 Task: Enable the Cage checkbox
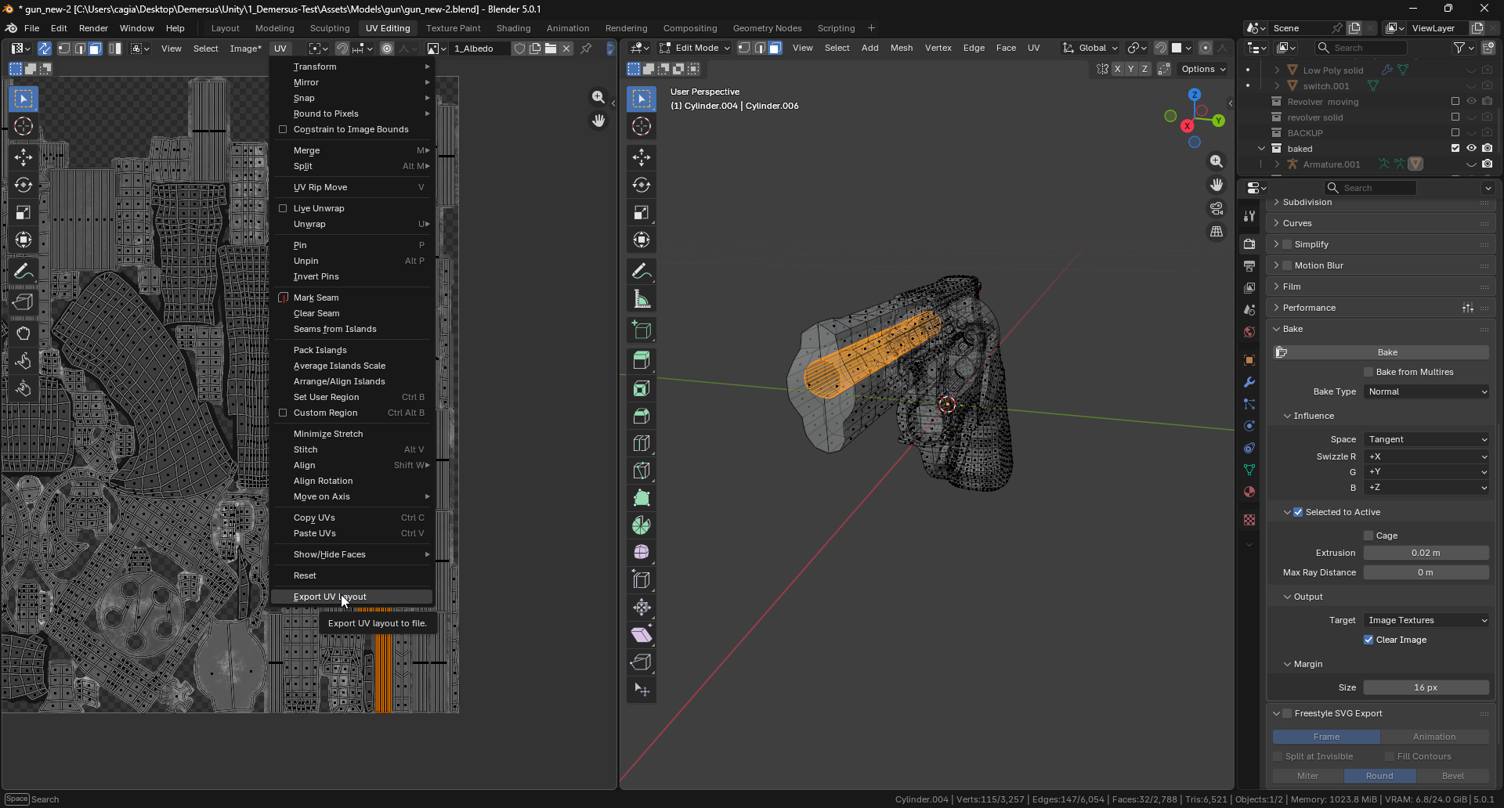[1368, 536]
